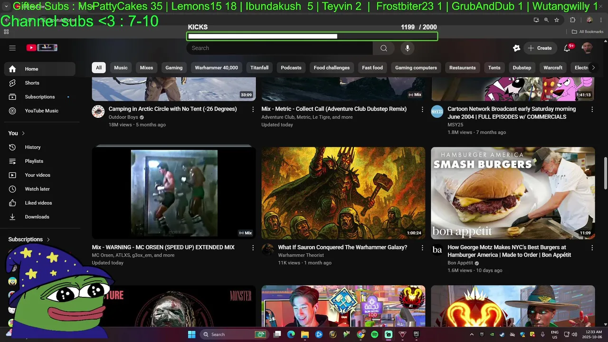Select the Warcraft filter chip
Image resolution: width=608 pixels, height=342 pixels.
(x=553, y=67)
